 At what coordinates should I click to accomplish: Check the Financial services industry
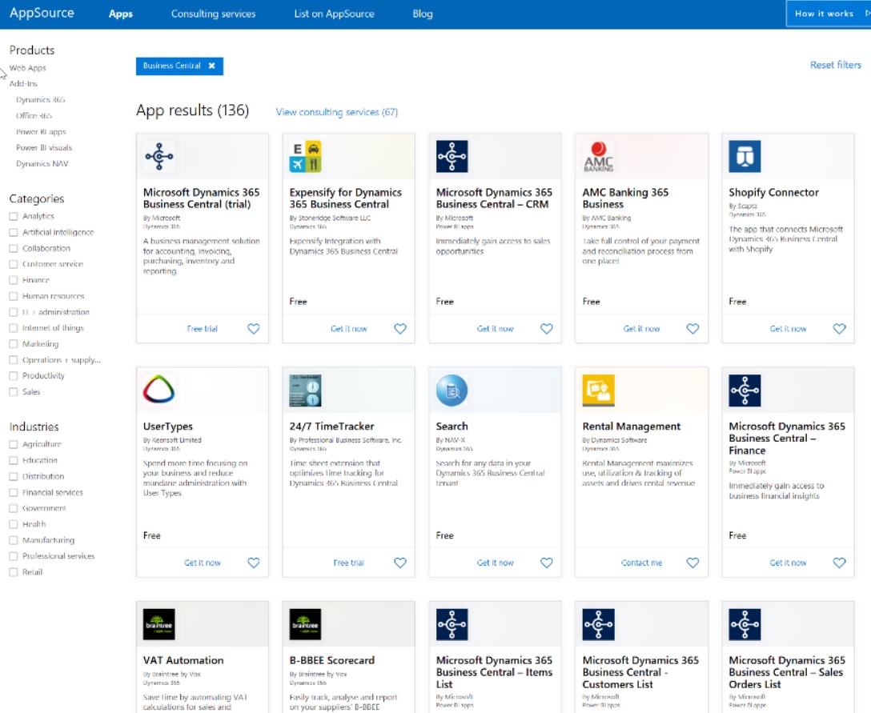14,493
